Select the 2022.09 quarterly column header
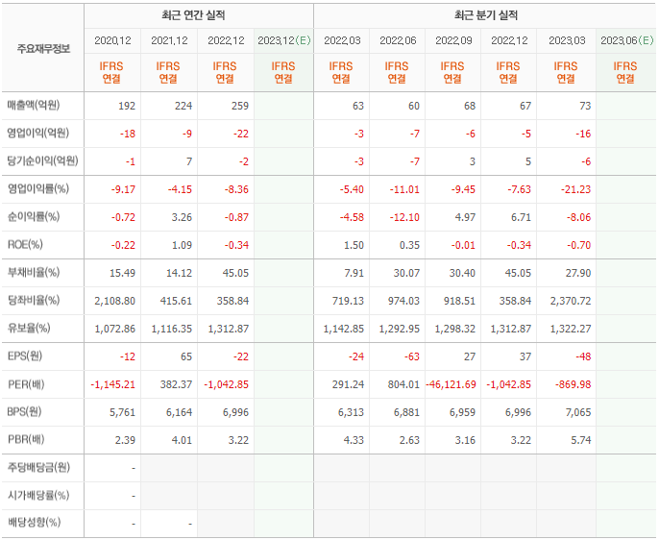 coord(453,40)
